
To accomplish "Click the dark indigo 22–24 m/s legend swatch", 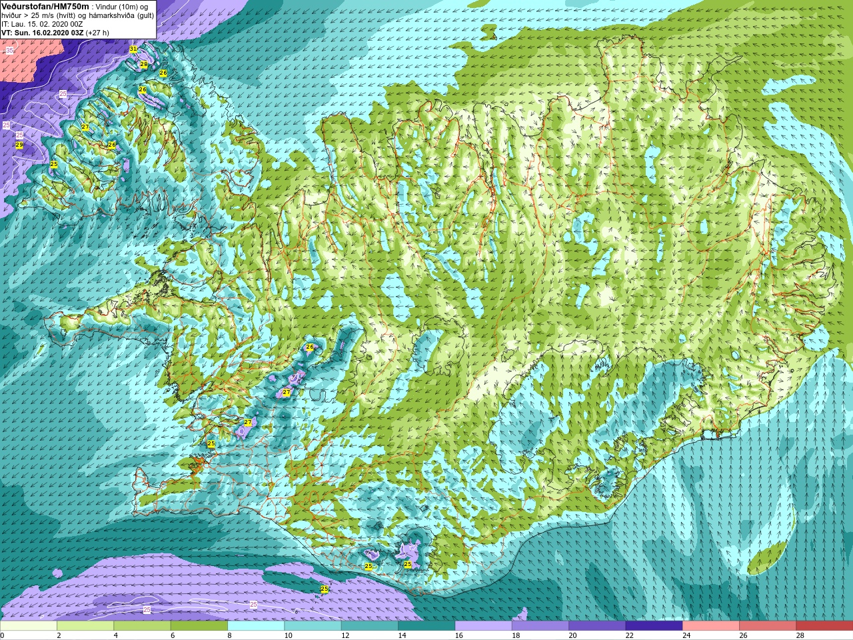I will (654, 626).
